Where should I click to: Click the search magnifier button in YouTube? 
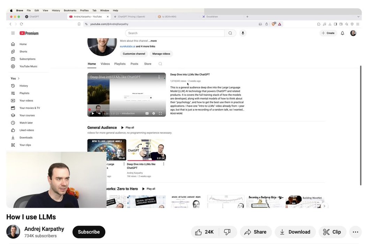230,33
